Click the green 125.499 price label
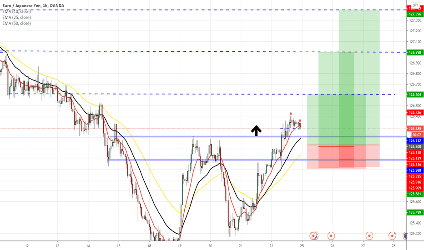Screen dimensions: 424x250 (x=415, y=213)
